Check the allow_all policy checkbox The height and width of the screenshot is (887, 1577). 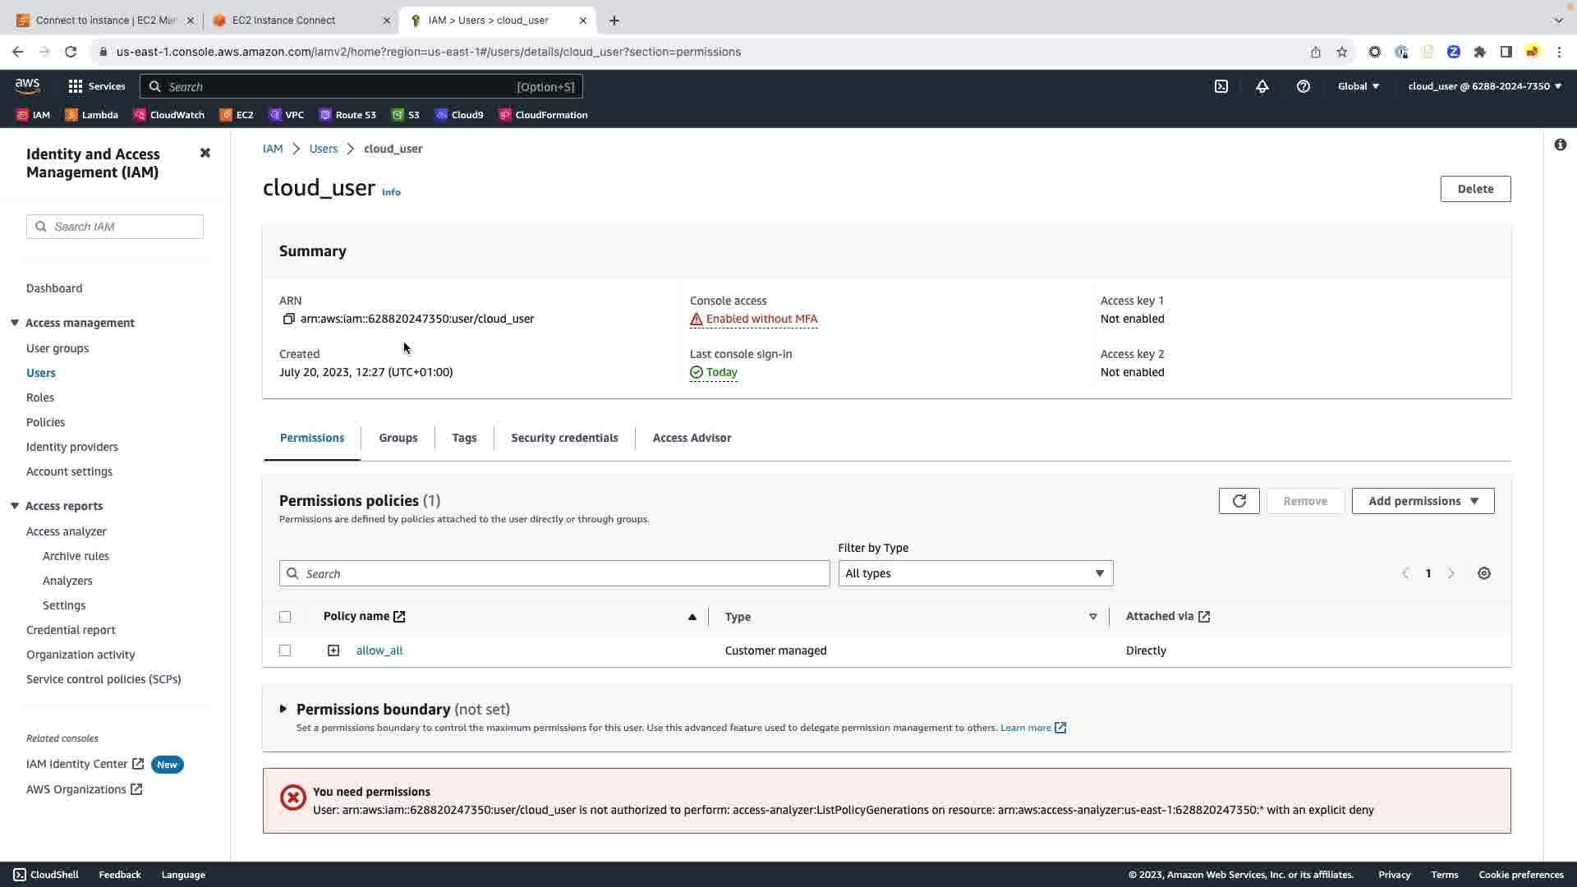(x=285, y=650)
